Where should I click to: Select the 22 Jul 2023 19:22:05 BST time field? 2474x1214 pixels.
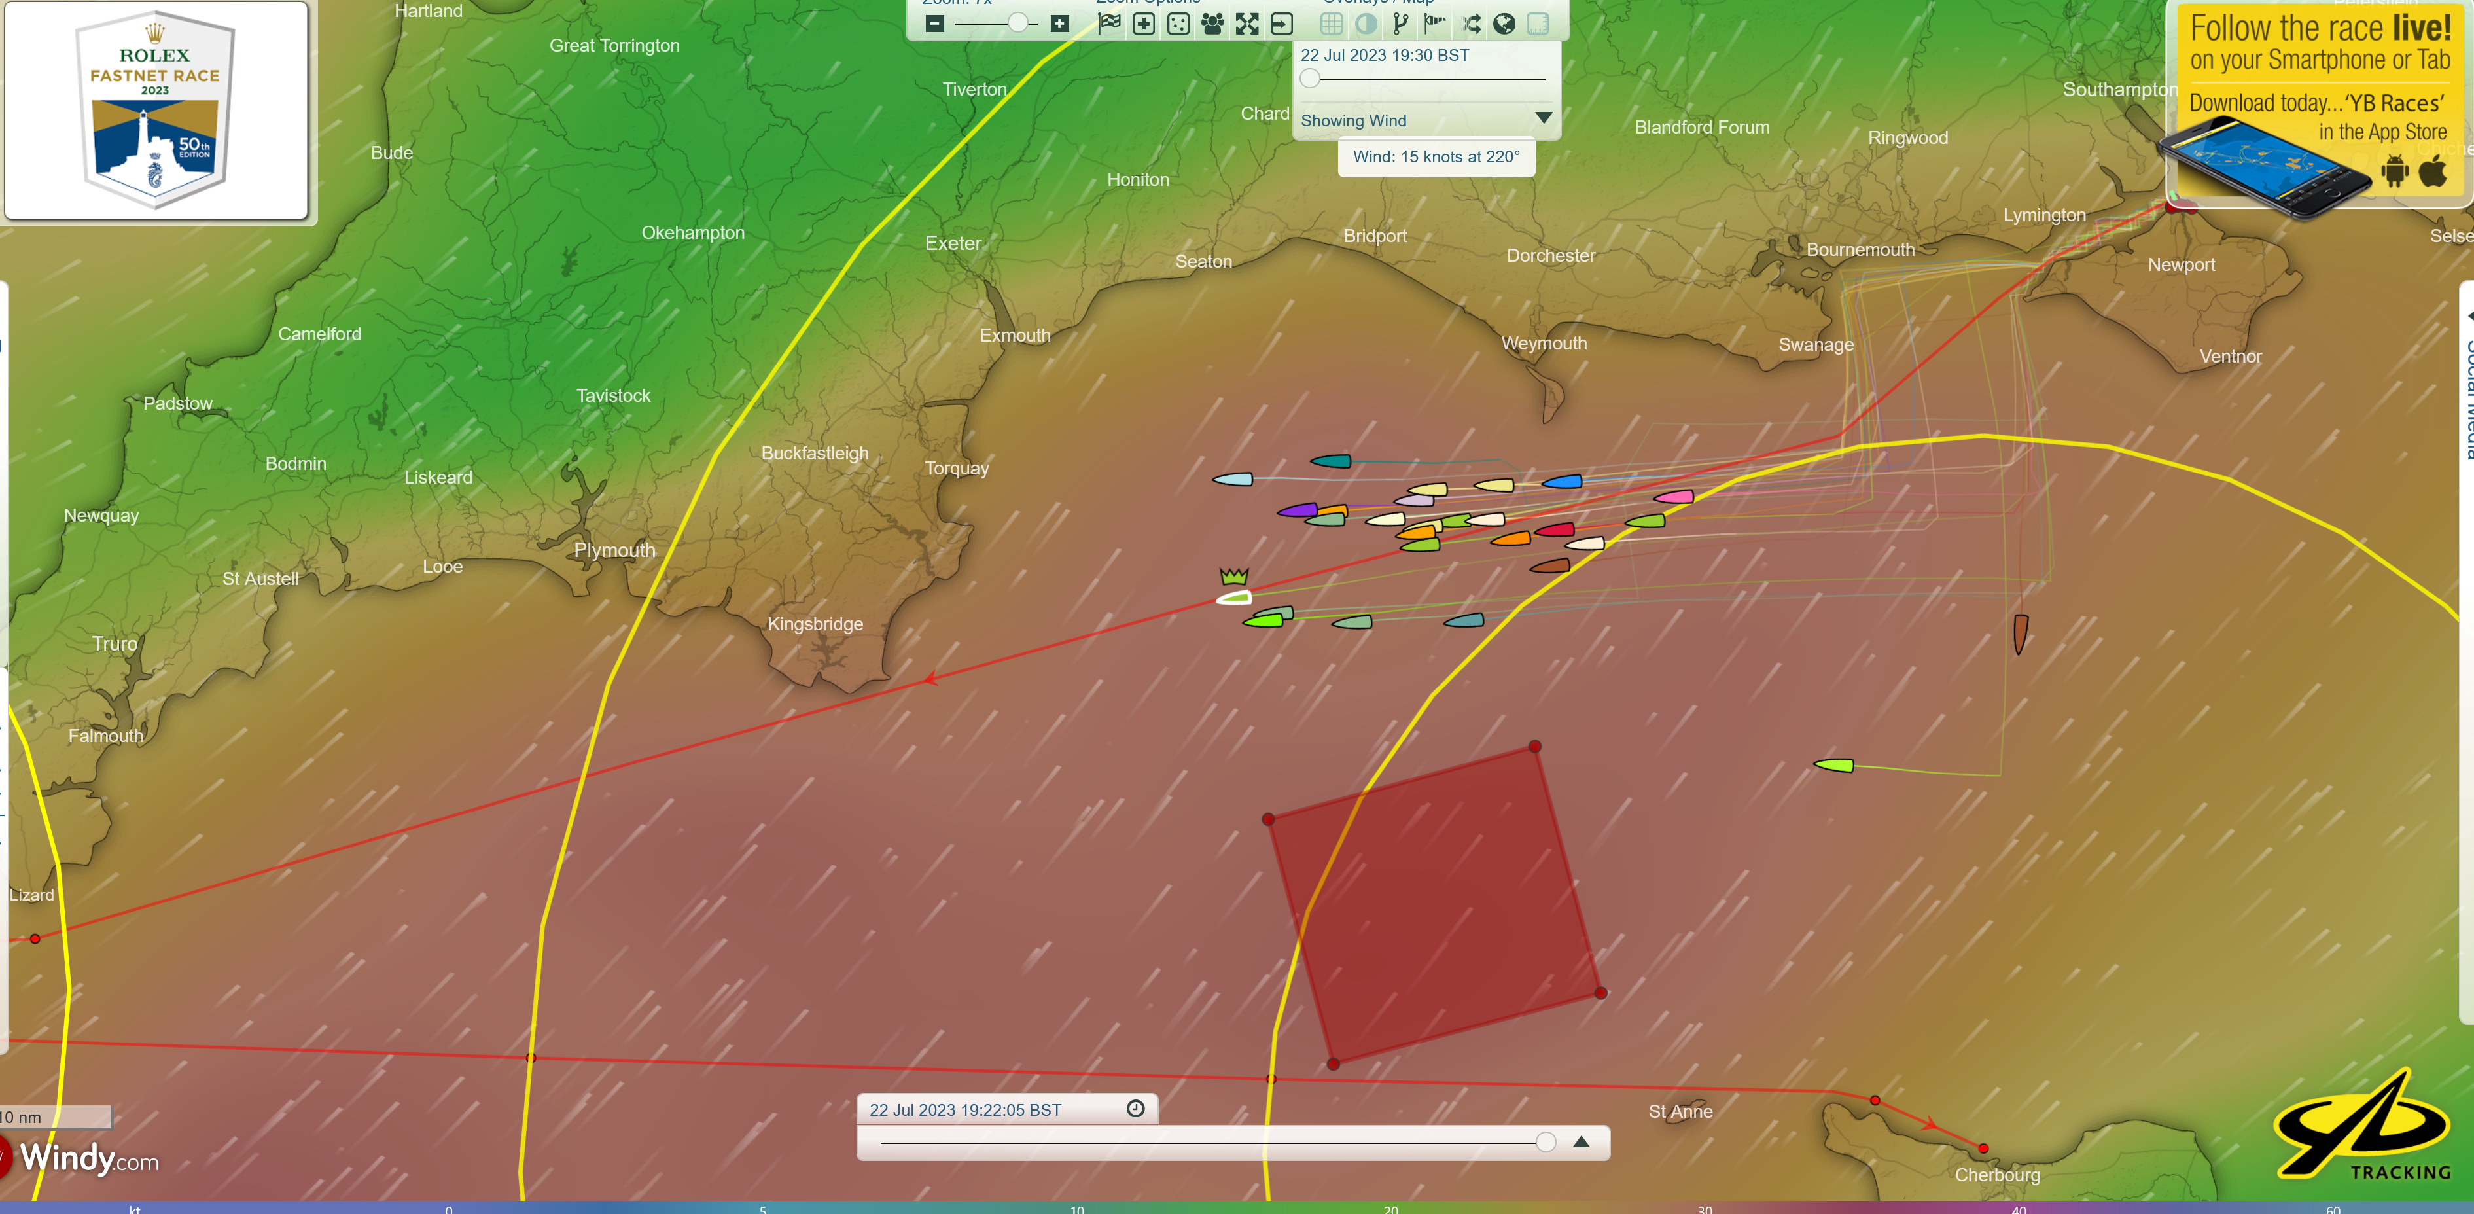[965, 1111]
